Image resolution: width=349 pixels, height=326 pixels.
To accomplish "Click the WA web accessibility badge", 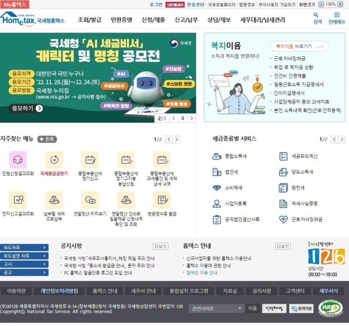I will tap(330, 308).
